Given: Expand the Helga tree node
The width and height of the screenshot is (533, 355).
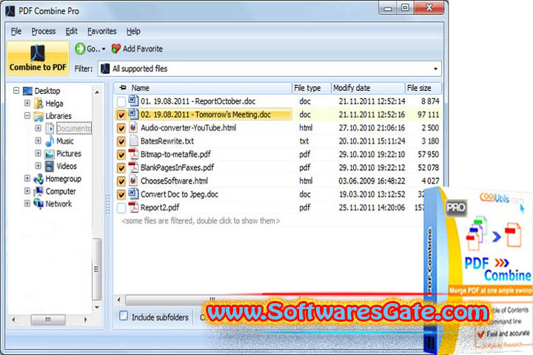Looking at the screenshot, I should click(27, 103).
